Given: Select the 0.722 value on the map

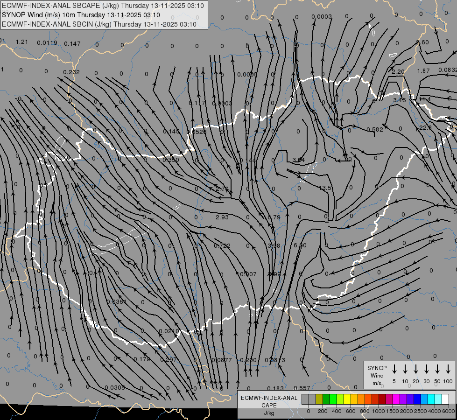Looking at the screenshot, I should point(222,246).
